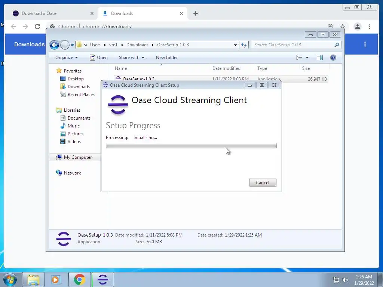Select Network in the navigation pane
383x287 pixels.
(x=72, y=173)
